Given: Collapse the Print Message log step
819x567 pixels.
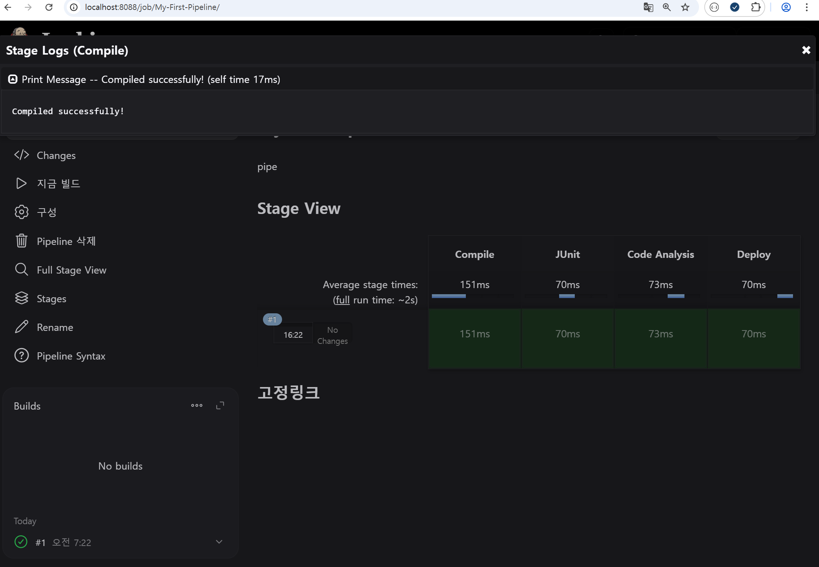Looking at the screenshot, I should [x=13, y=79].
